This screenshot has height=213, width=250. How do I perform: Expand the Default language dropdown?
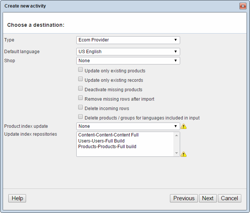click(x=128, y=52)
